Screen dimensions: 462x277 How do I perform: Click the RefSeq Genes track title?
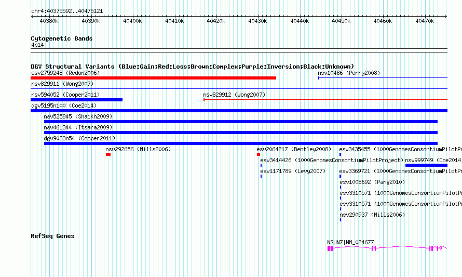point(52,236)
